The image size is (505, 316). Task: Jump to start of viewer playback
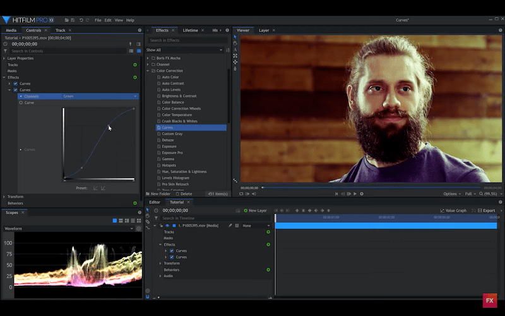[x=336, y=194]
